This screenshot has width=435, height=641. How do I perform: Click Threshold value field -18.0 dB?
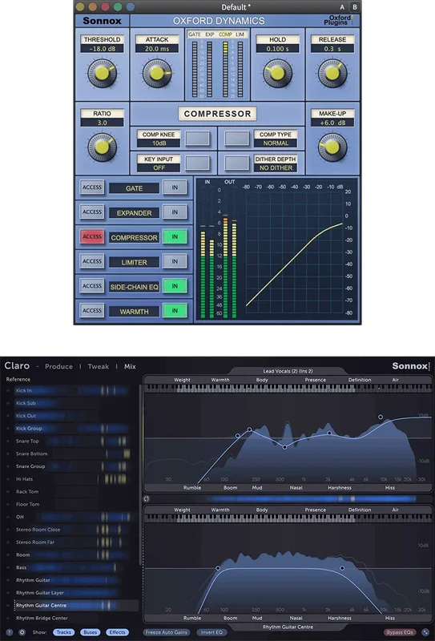click(102, 49)
